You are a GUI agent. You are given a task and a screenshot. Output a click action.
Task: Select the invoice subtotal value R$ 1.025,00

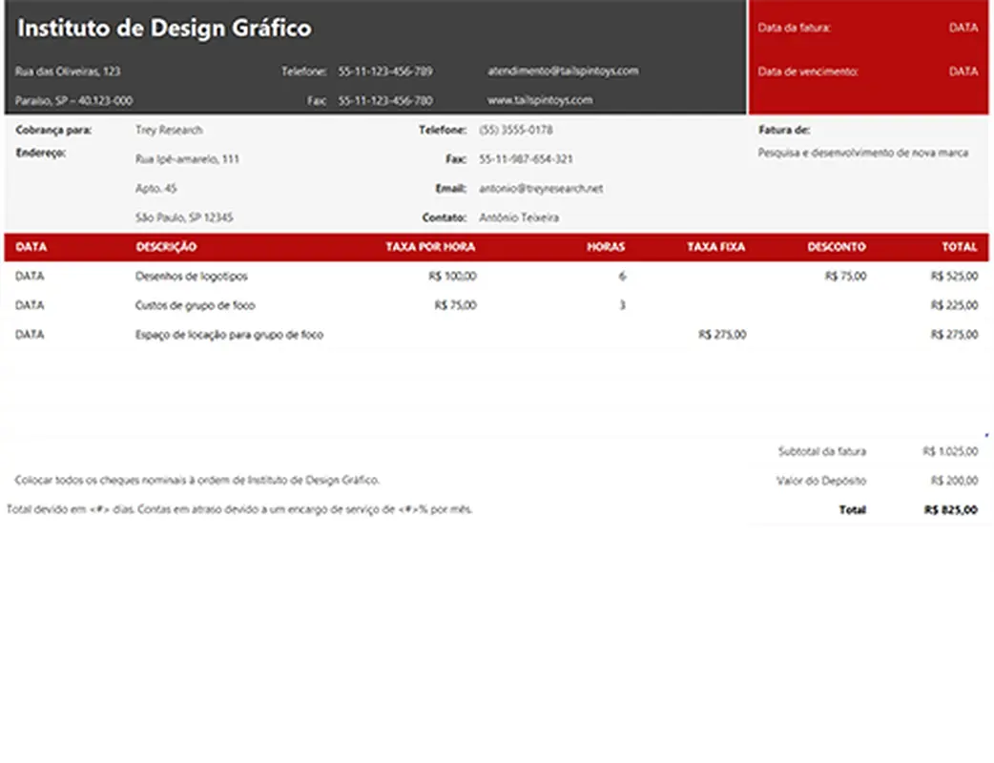click(x=950, y=452)
